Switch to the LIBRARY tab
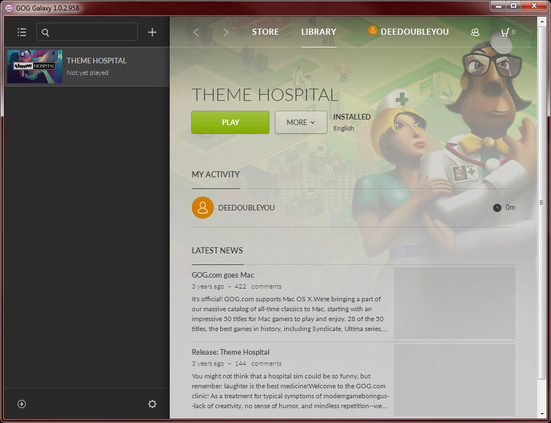Viewport: 551px width, 423px height. point(318,31)
